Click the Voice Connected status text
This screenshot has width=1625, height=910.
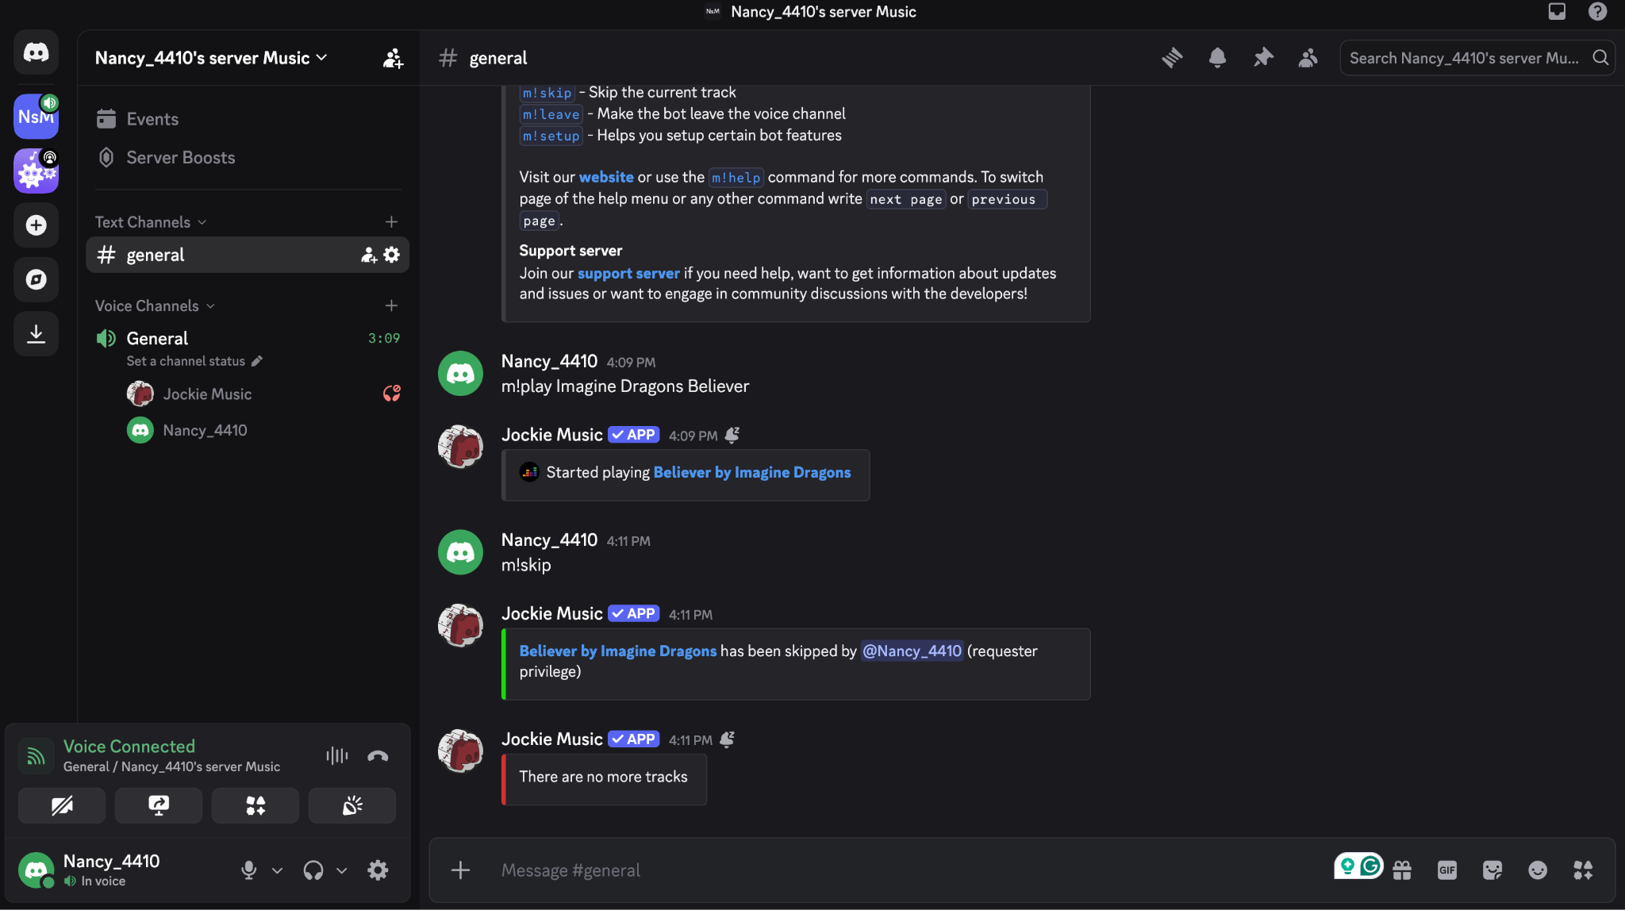129,747
